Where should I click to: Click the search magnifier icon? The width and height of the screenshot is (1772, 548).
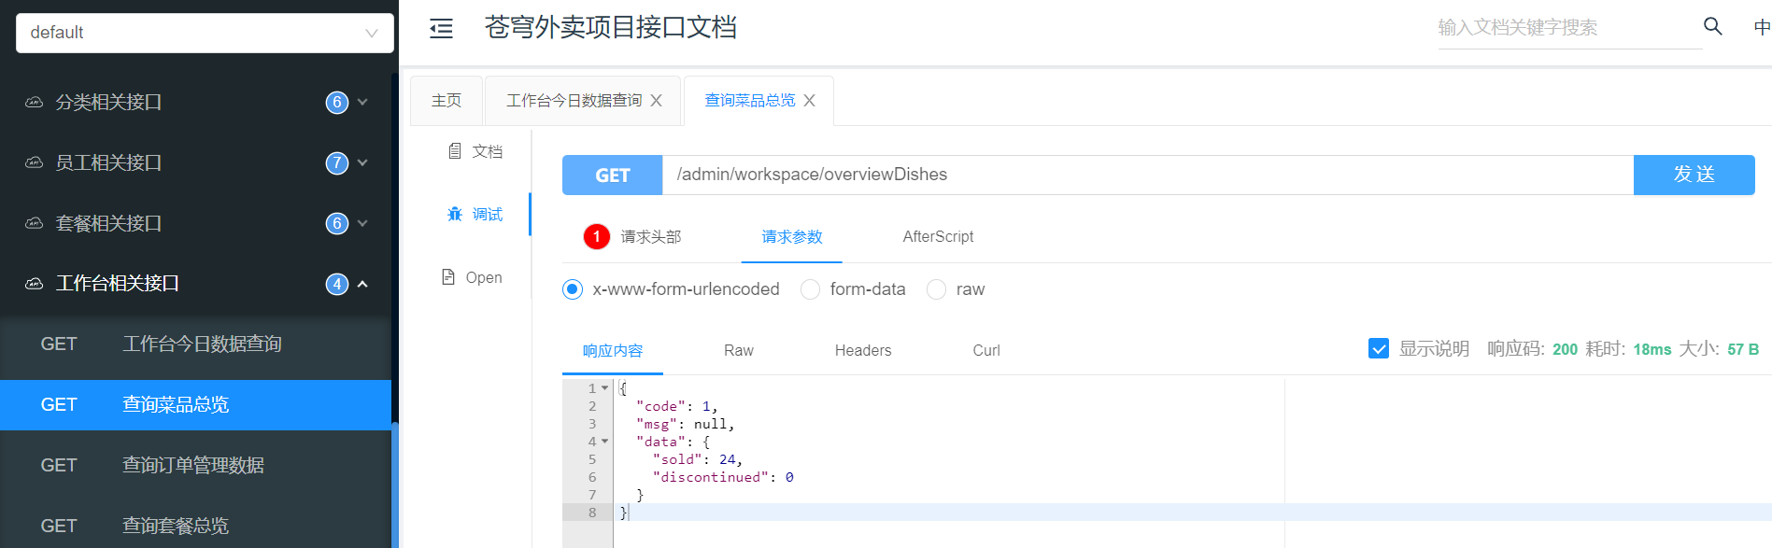pos(1712,26)
